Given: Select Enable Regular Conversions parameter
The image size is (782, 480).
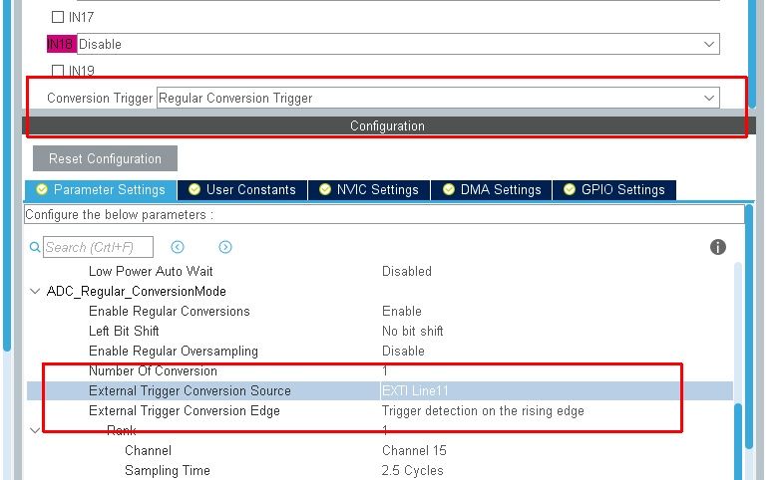Looking at the screenshot, I should point(170,311).
